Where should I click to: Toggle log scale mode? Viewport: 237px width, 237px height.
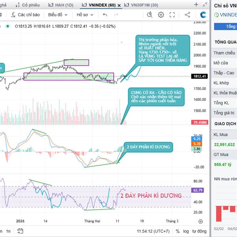tap(186, 231)
